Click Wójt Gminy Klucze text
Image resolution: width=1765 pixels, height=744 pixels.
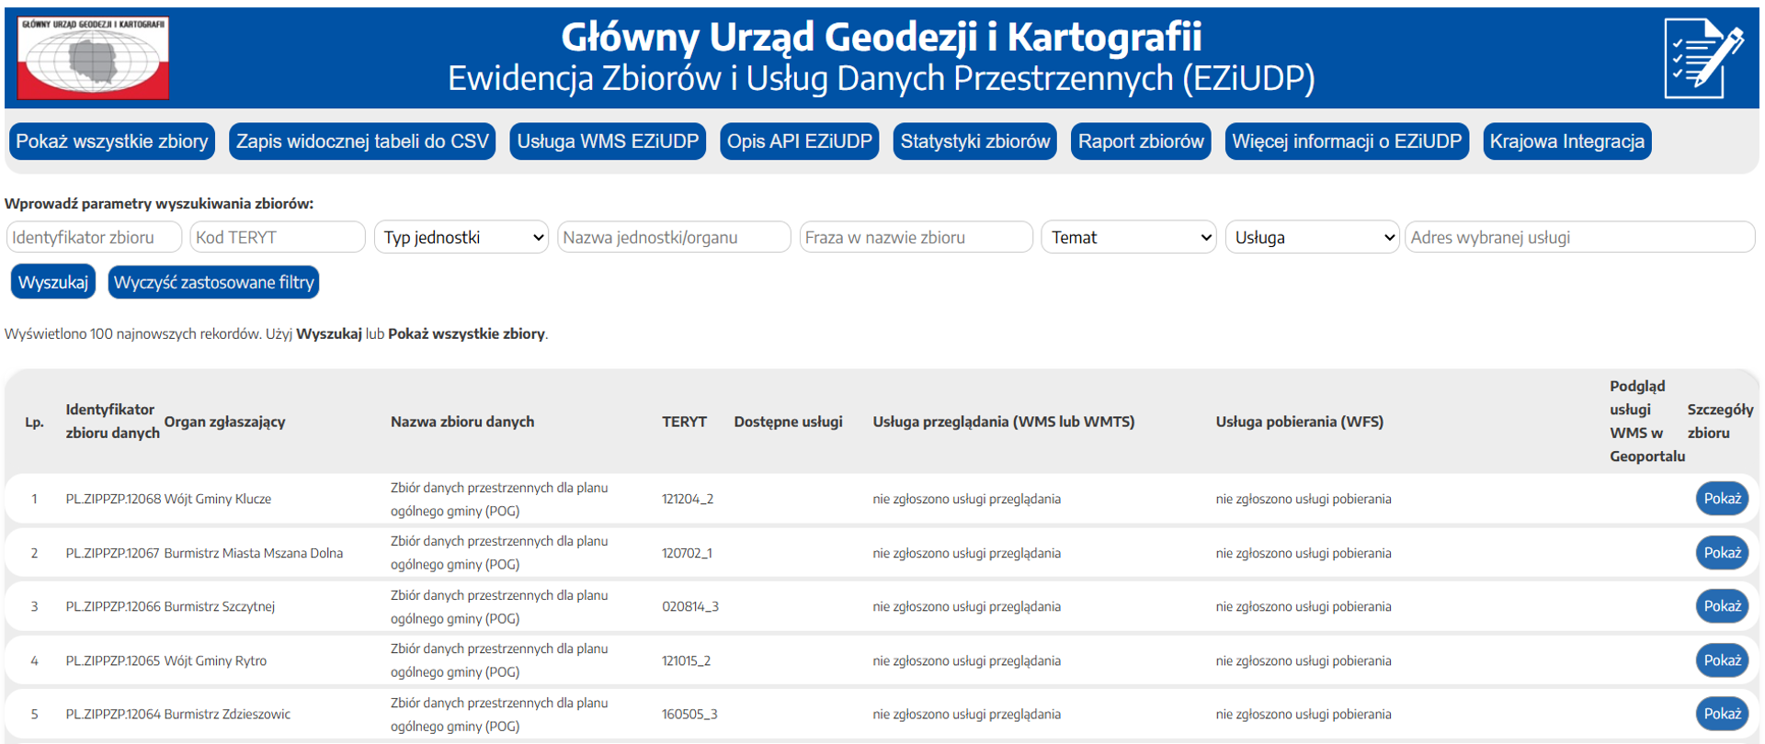(218, 499)
